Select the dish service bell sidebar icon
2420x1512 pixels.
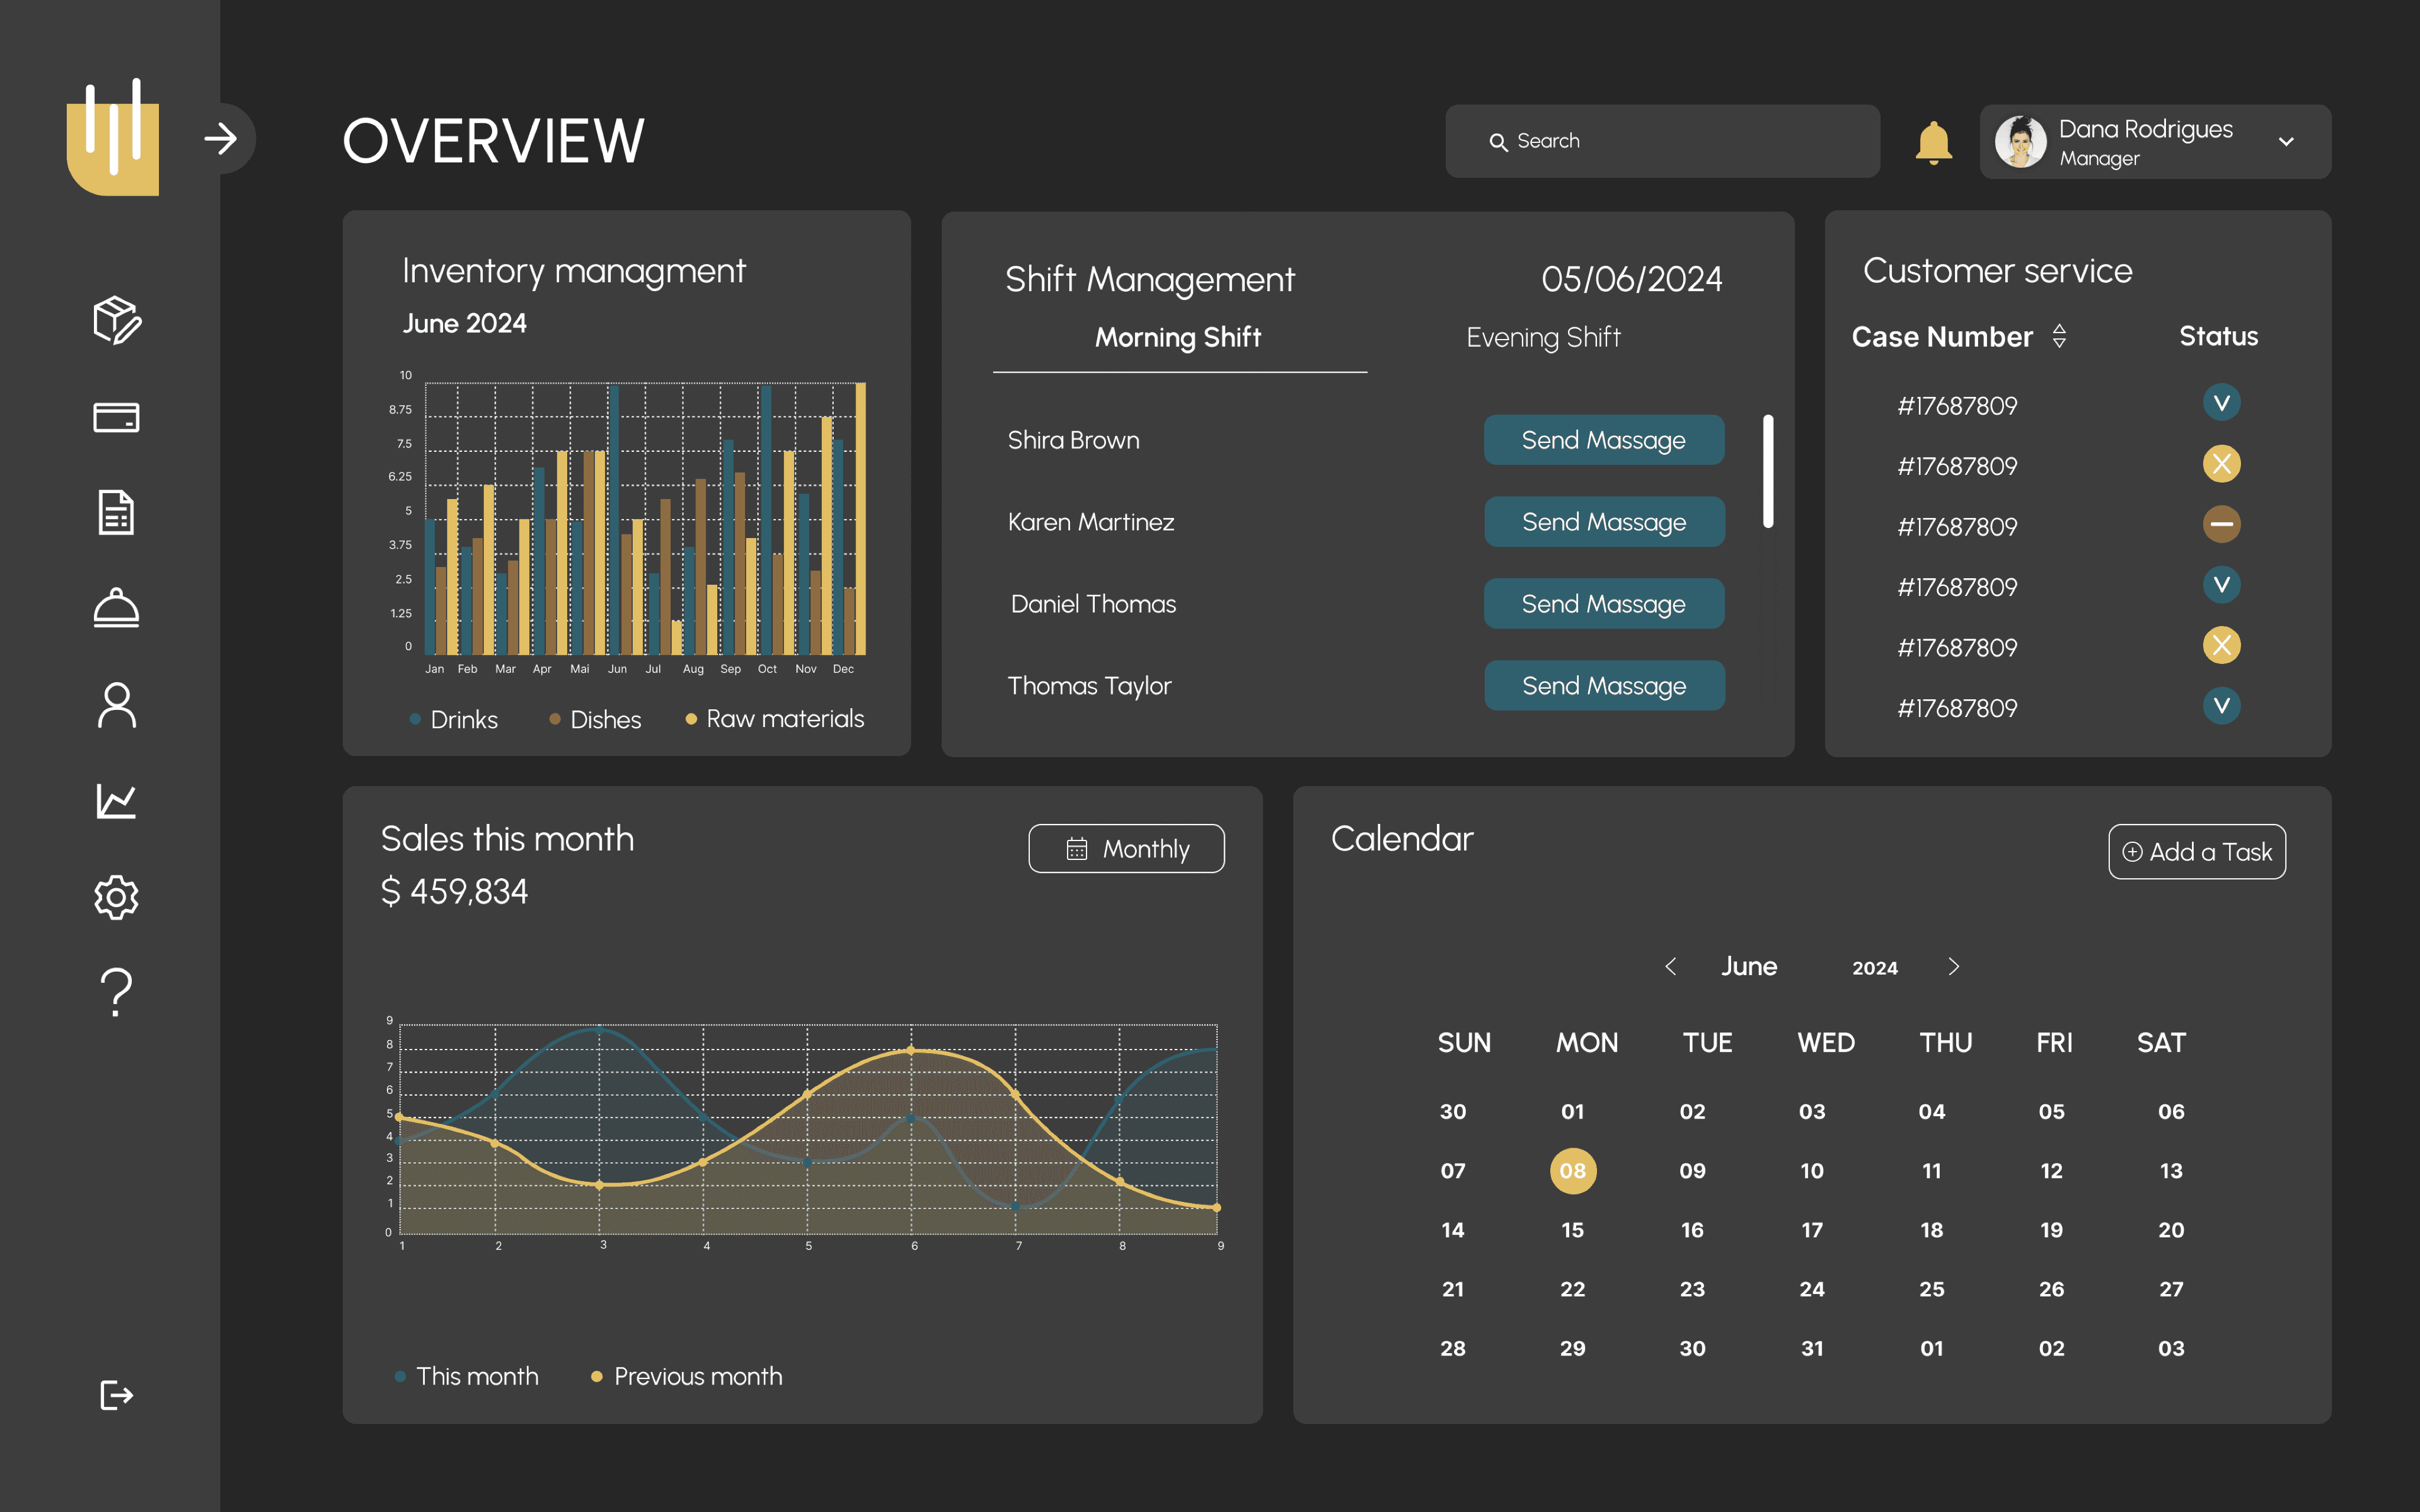[116, 607]
